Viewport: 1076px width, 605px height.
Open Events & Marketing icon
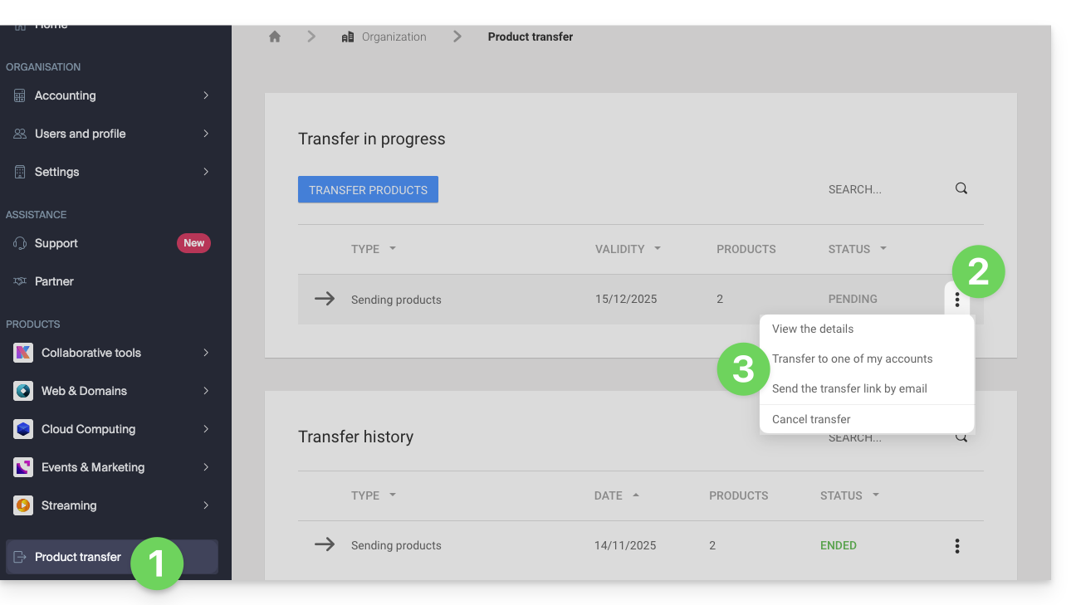pos(23,467)
